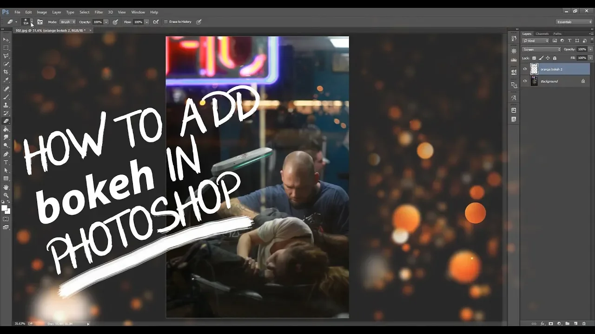595x334 pixels.
Task: Open the Brush panel toggle icon
Action: click(40, 22)
